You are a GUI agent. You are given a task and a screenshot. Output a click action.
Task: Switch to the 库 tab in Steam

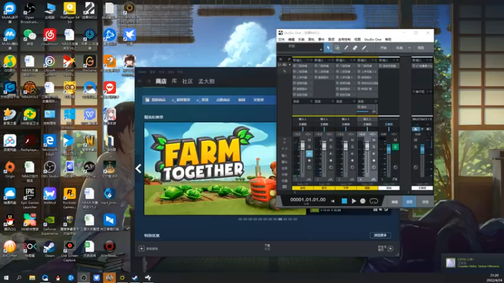175,81
